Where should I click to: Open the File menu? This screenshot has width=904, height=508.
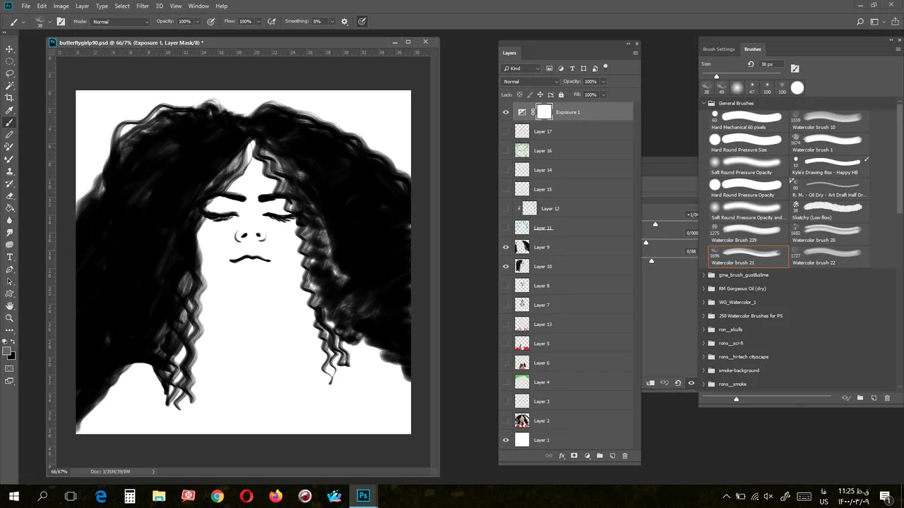pos(25,6)
